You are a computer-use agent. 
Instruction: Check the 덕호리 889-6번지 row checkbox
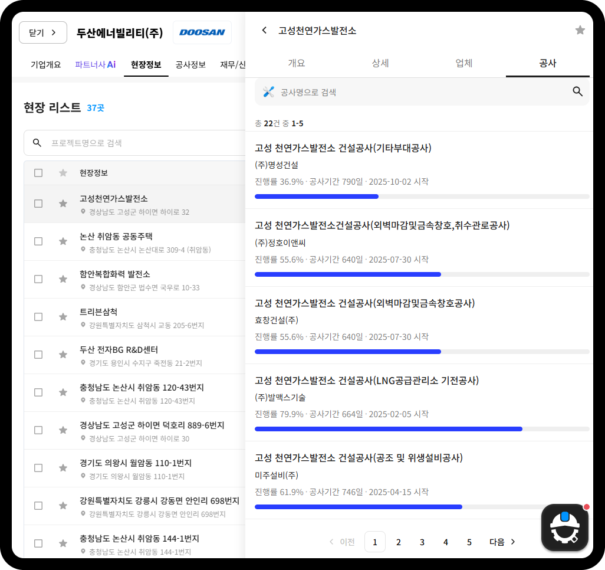click(x=38, y=430)
